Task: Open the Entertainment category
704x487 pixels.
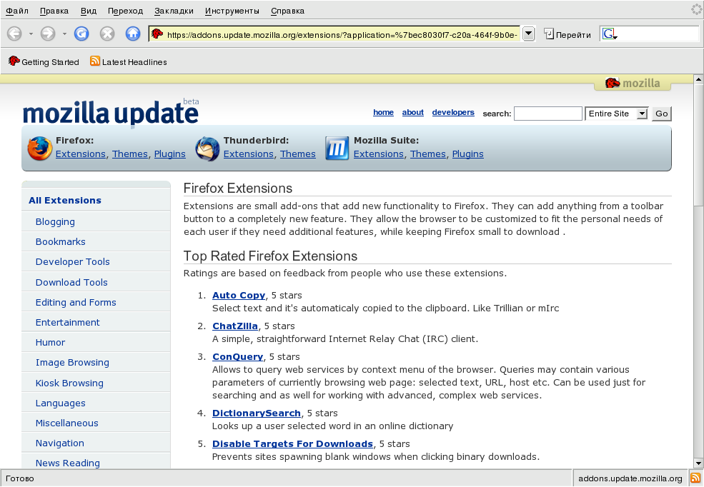Action: pyautogui.click(x=67, y=323)
